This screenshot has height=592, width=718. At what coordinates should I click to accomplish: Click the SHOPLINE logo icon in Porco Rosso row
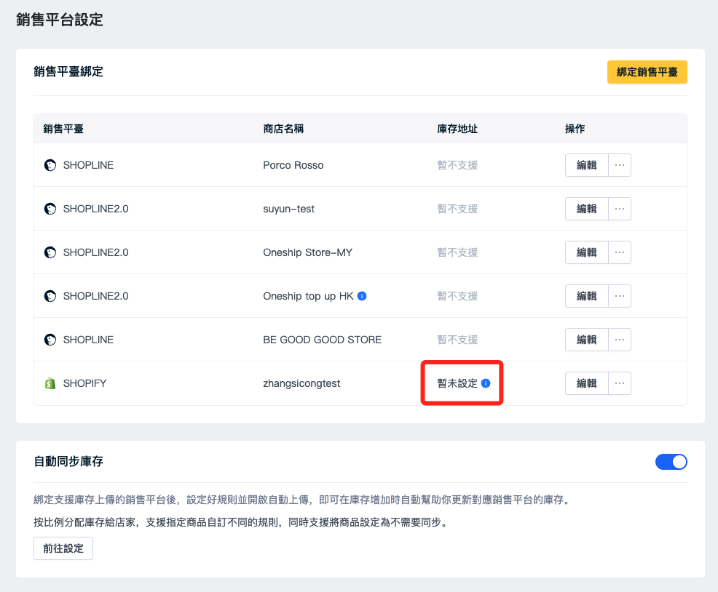pyautogui.click(x=50, y=165)
